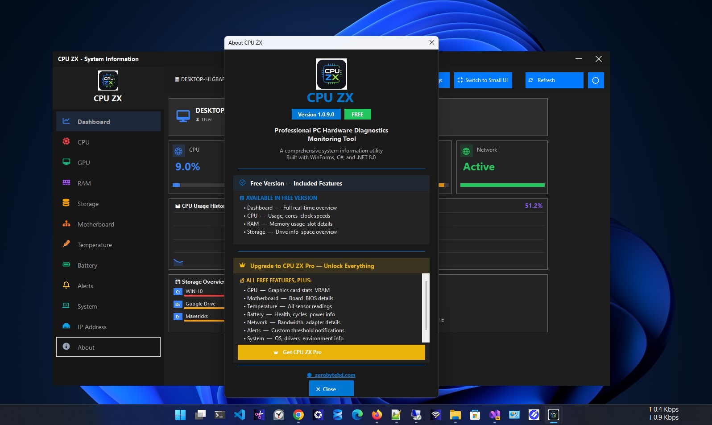Select the D: Google Drive row

click(x=199, y=304)
